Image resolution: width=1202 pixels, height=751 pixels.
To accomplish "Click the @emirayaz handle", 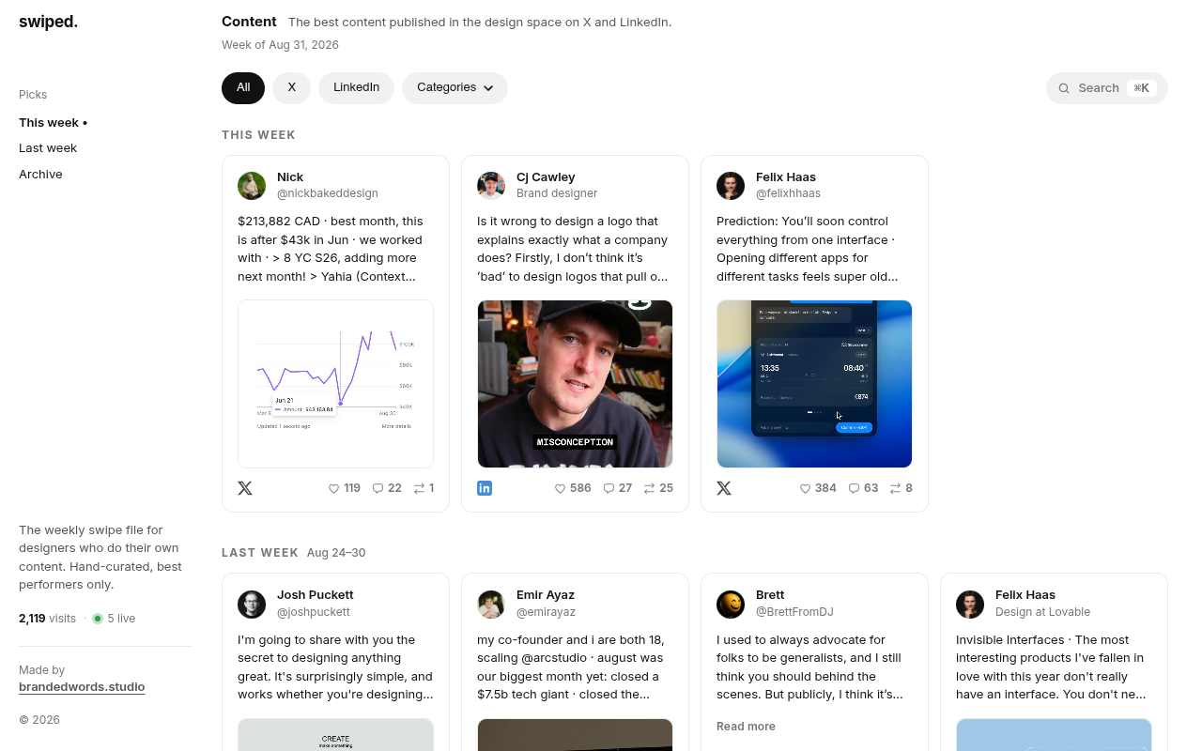I will coord(546,612).
